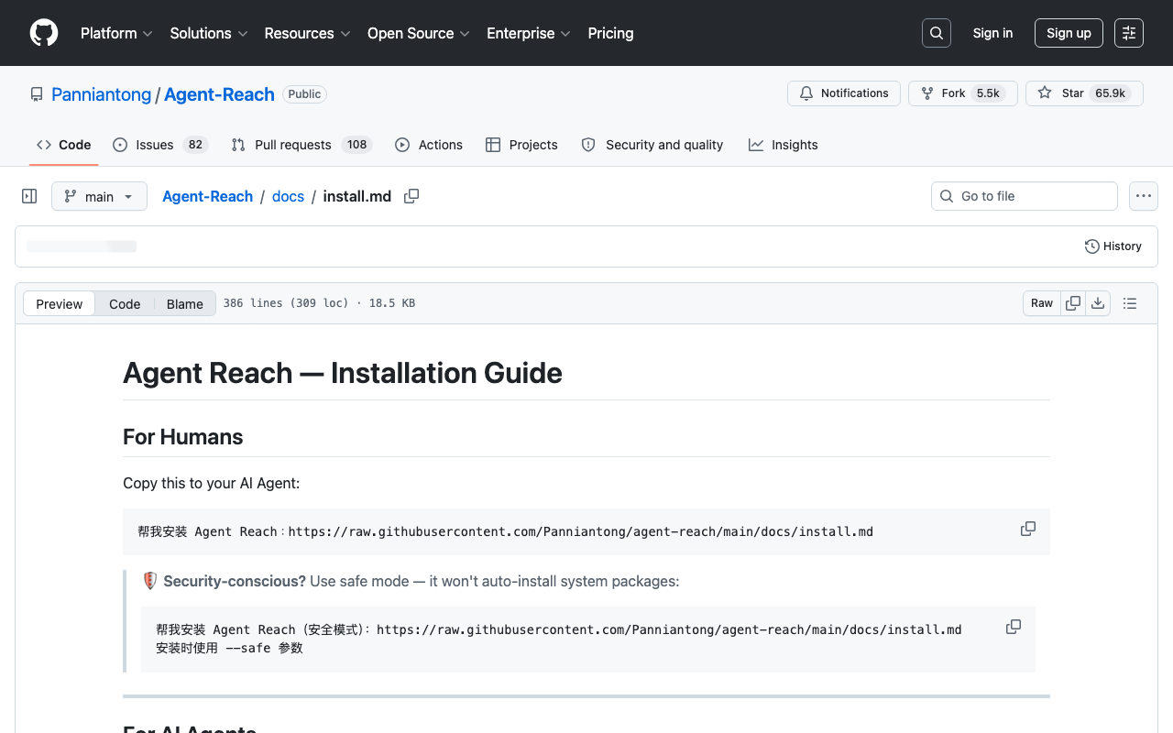Copy raw file contents icon
The width and height of the screenshot is (1173, 733).
(1073, 303)
